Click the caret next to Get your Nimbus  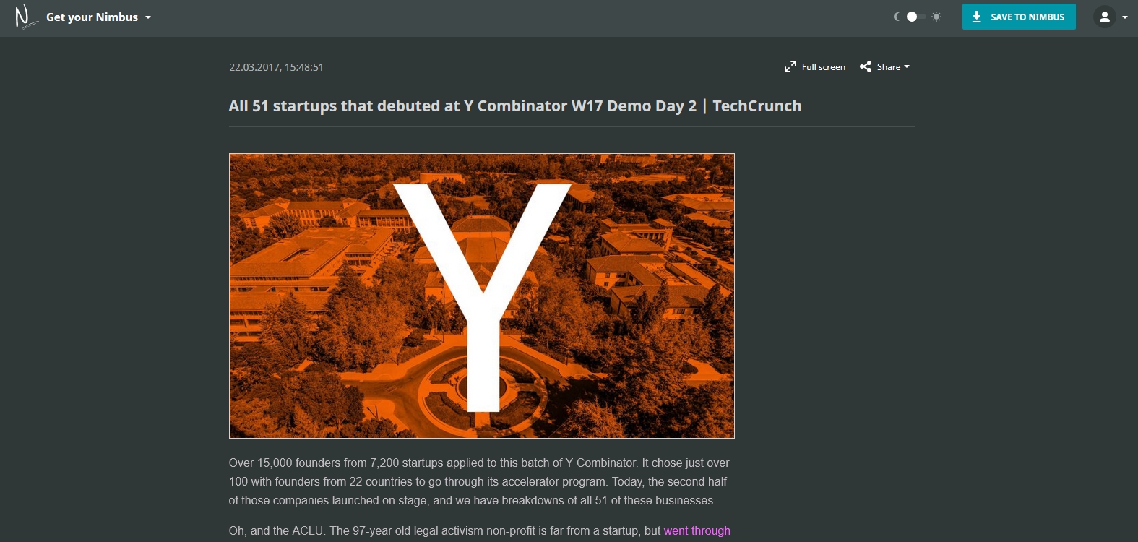click(x=148, y=17)
